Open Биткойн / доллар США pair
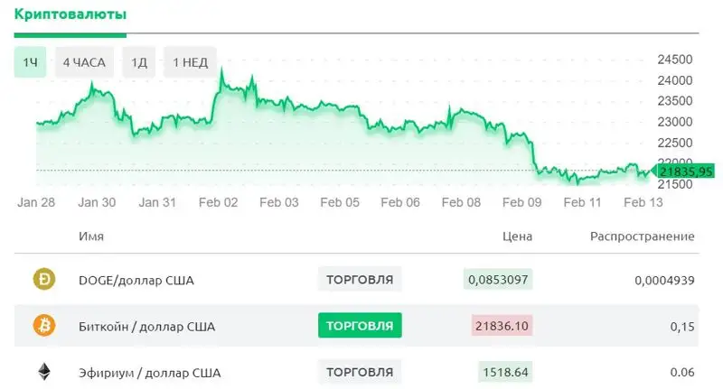 pyautogui.click(x=147, y=326)
